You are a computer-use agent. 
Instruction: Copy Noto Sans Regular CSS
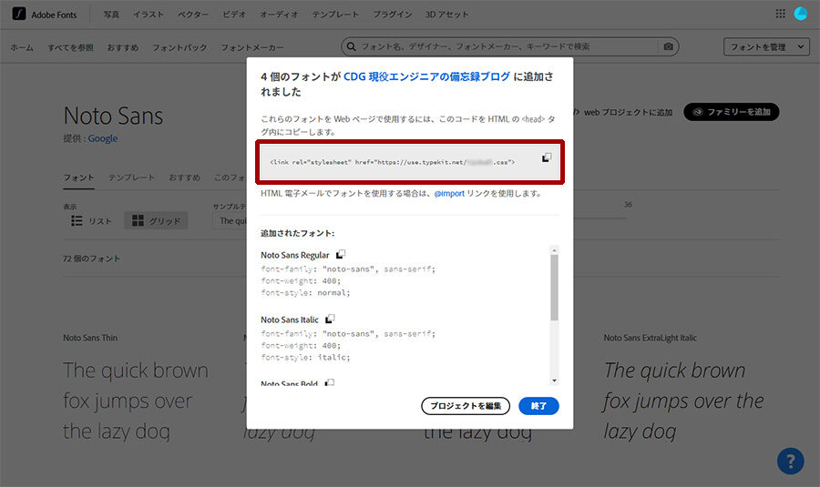click(341, 255)
